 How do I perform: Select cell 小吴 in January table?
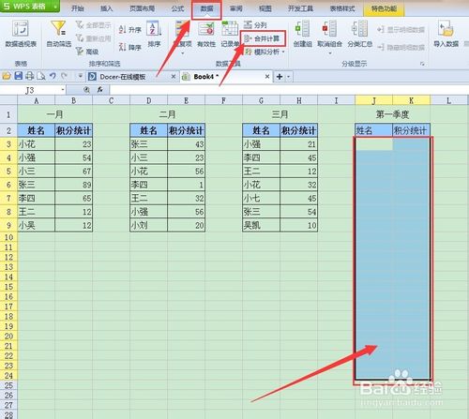(x=37, y=225)
